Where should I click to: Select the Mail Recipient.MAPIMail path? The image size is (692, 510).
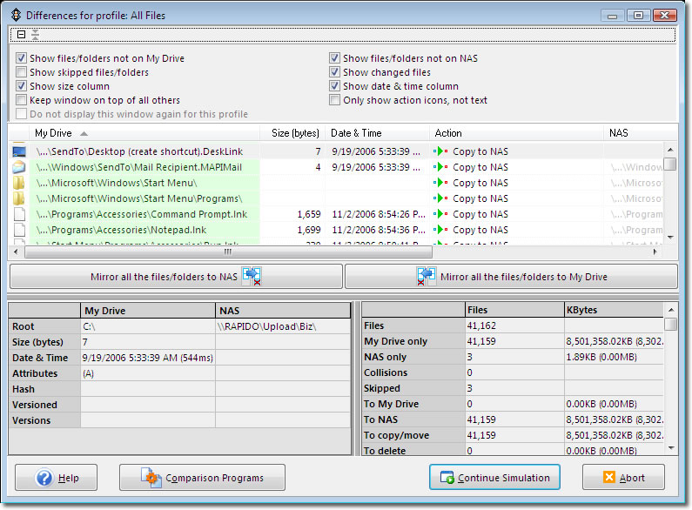pos(139,167)
